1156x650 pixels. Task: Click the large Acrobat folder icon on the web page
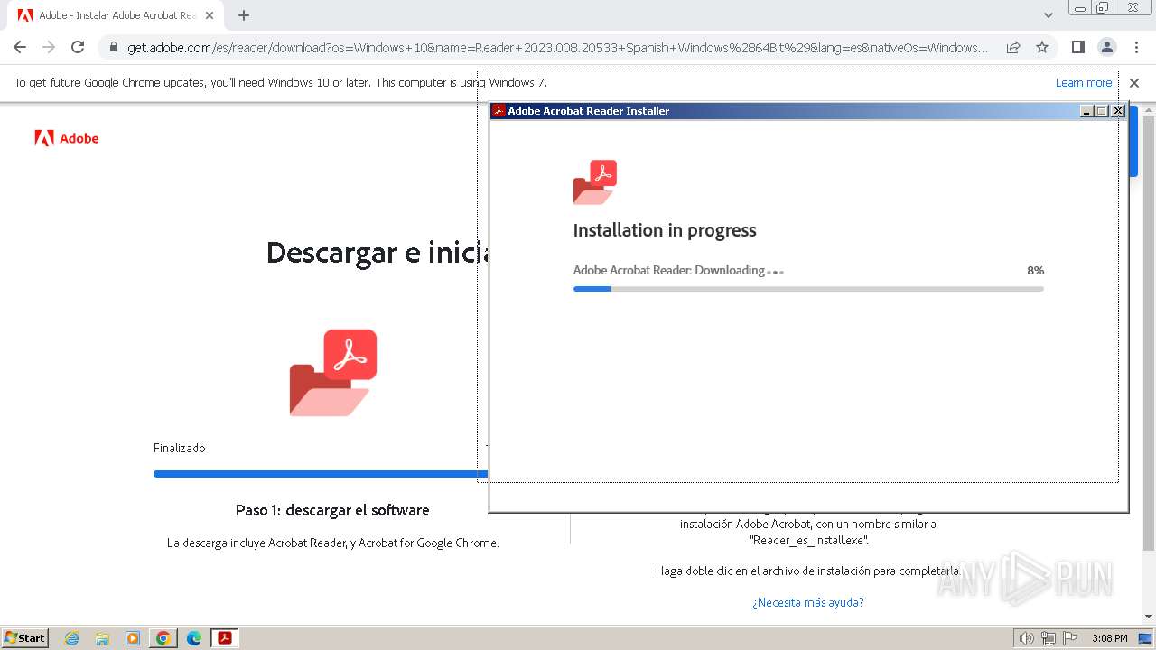(333, 373)
